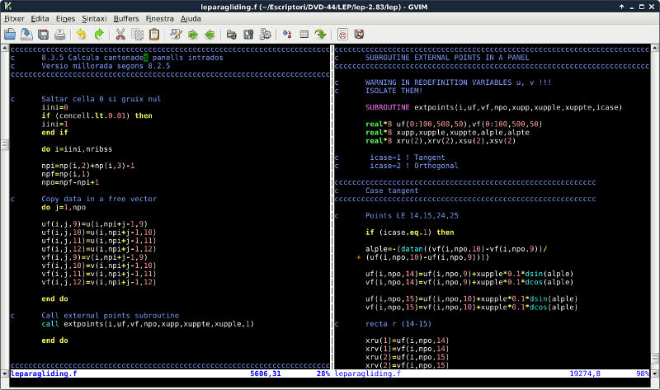Click the left pane status line 'leparagliding.f'
Image resolution: width=660 pixels, height=390 pixels.
click(44, 374)
